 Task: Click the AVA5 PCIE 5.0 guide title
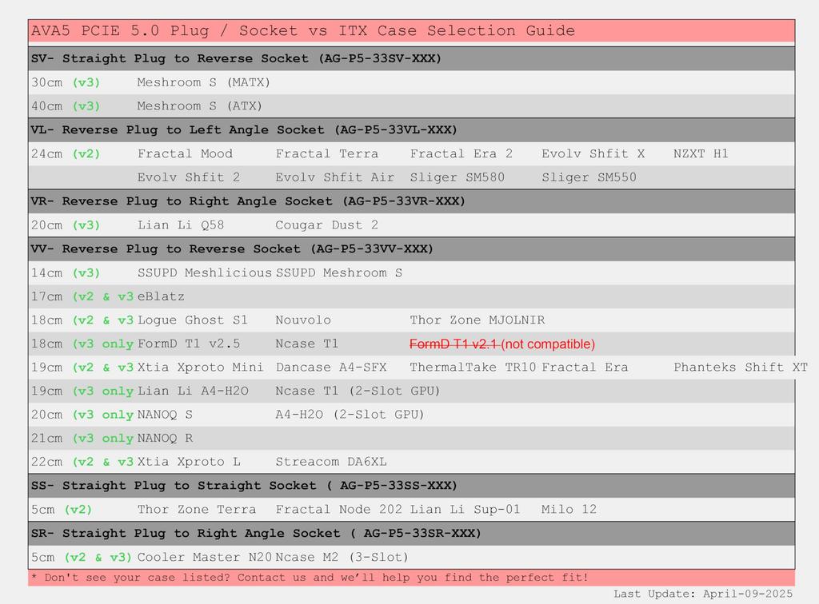(x=302, y=31)
